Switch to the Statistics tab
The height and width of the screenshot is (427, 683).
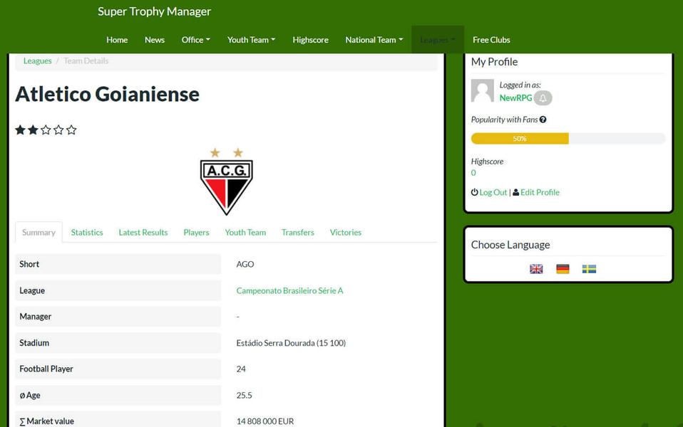coord(87,232)
